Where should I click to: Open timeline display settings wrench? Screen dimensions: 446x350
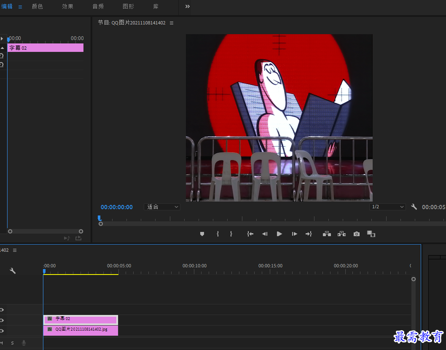tap(13, 271)
